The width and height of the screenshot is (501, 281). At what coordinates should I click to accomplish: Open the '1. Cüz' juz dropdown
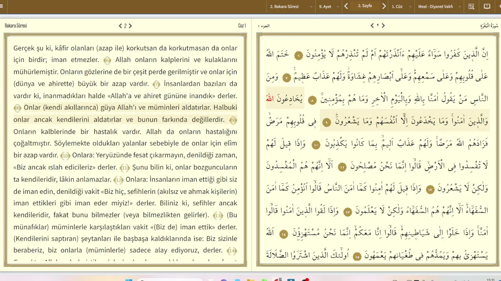point(402,7)
